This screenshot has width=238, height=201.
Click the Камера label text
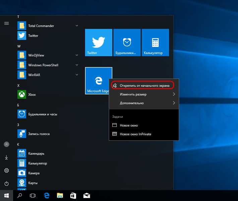pyautogui.click(x=34, y=173)
